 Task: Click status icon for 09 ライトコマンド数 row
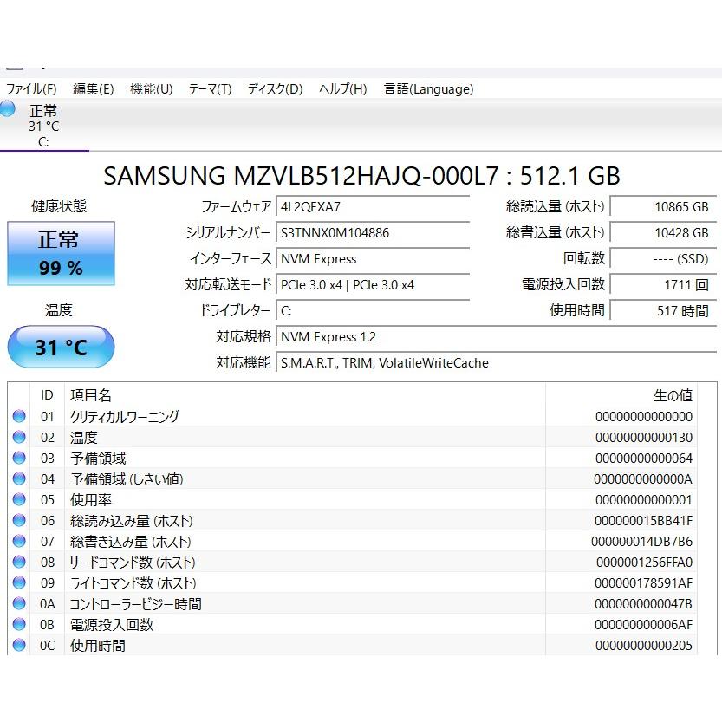(19, 583)
